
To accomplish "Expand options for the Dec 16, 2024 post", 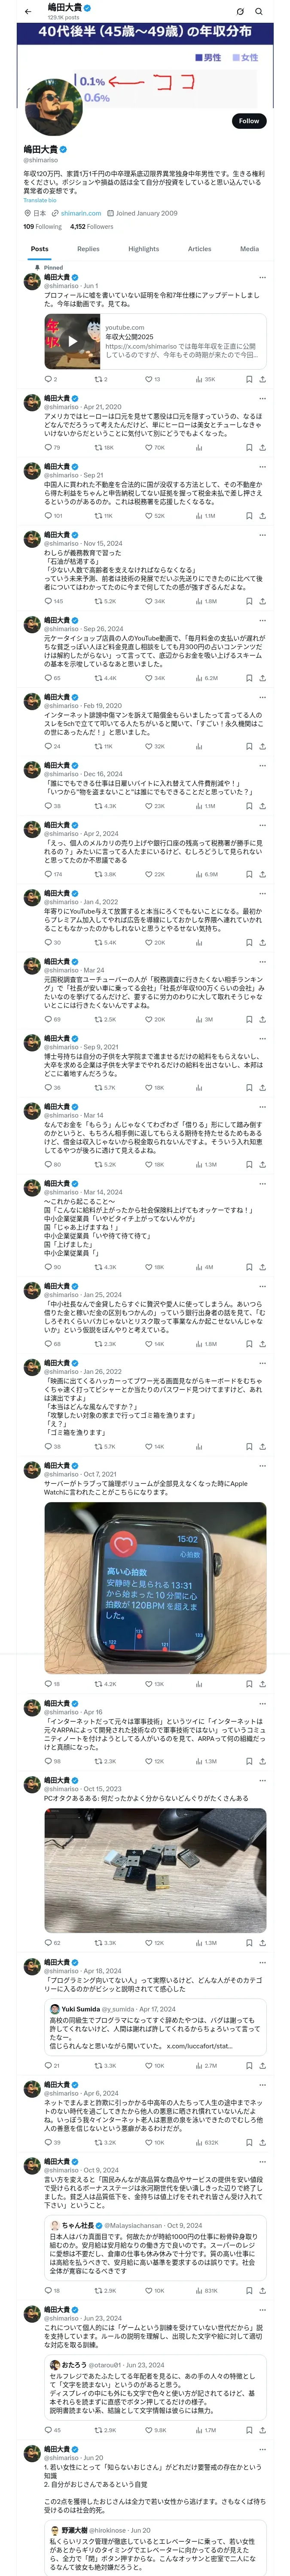I will tap(262, 765).
